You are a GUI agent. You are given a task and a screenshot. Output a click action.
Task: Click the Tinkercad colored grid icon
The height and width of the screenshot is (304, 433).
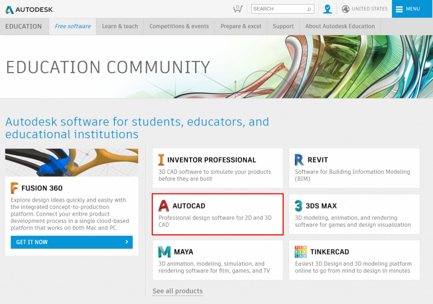pyautogui.click(x=301, y=252)
